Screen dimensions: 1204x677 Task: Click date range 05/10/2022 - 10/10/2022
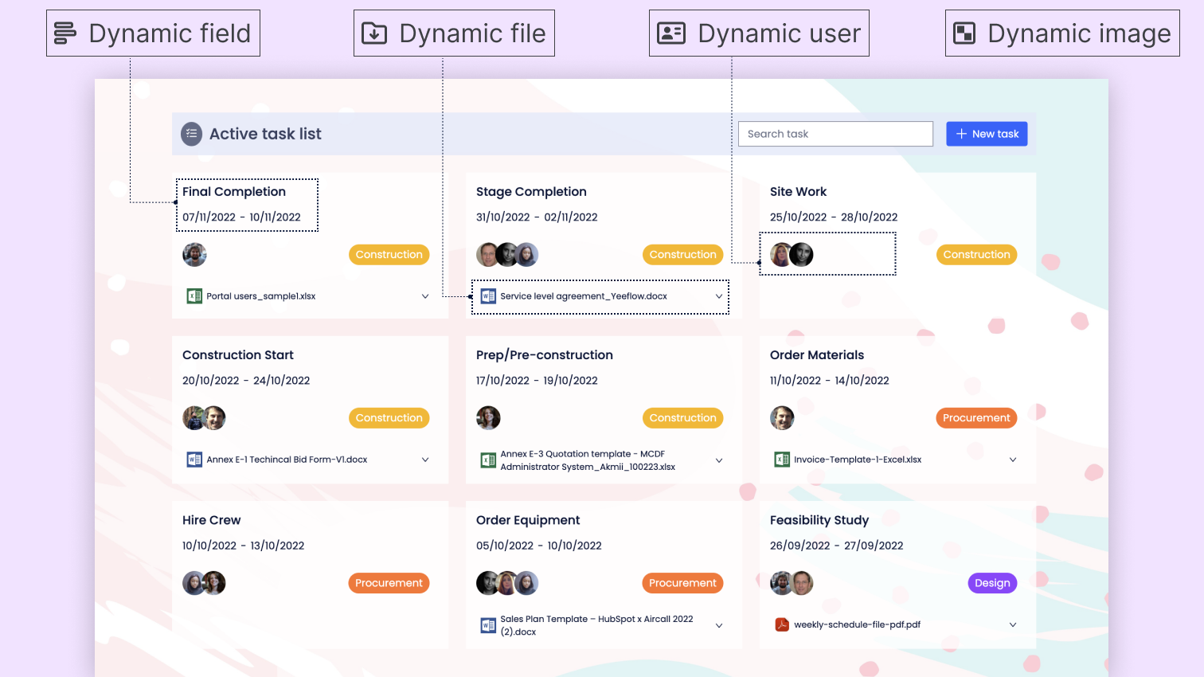[539, 546]
